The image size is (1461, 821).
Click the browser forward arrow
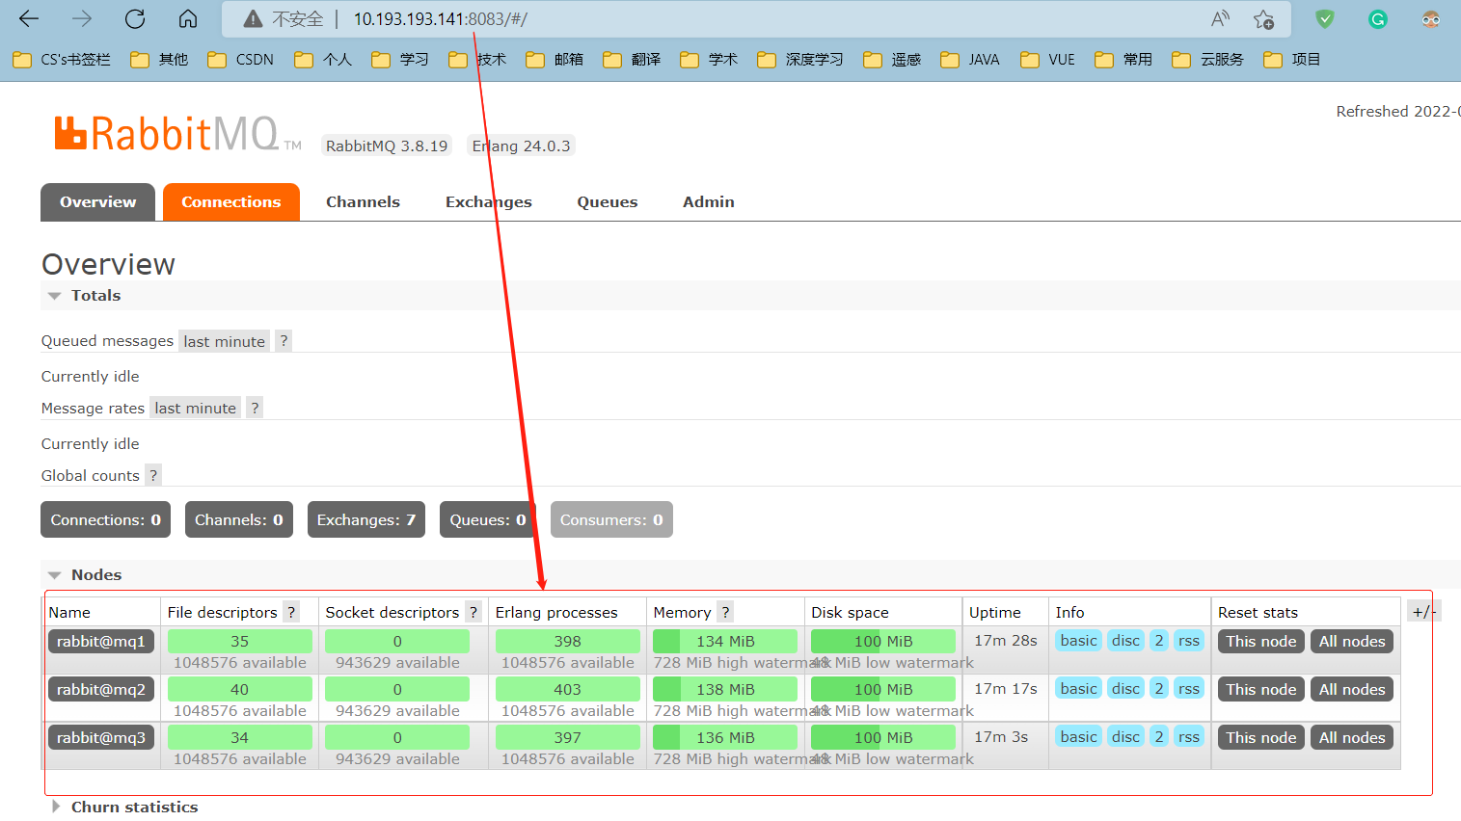[x=82, y=18]
